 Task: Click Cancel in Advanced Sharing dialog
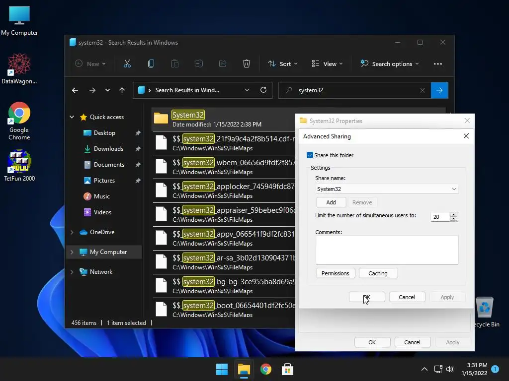[x=407, y=297]
